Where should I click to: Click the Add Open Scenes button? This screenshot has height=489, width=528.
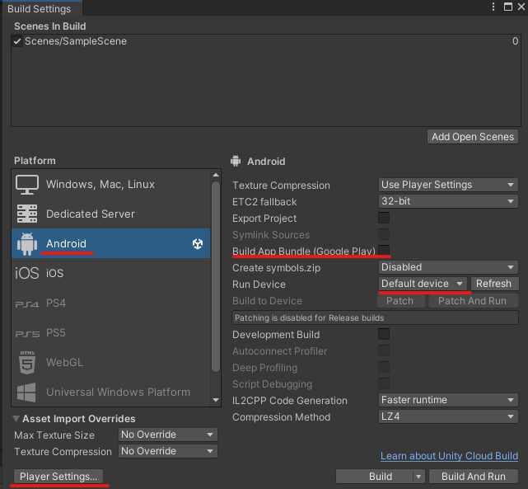473,137
